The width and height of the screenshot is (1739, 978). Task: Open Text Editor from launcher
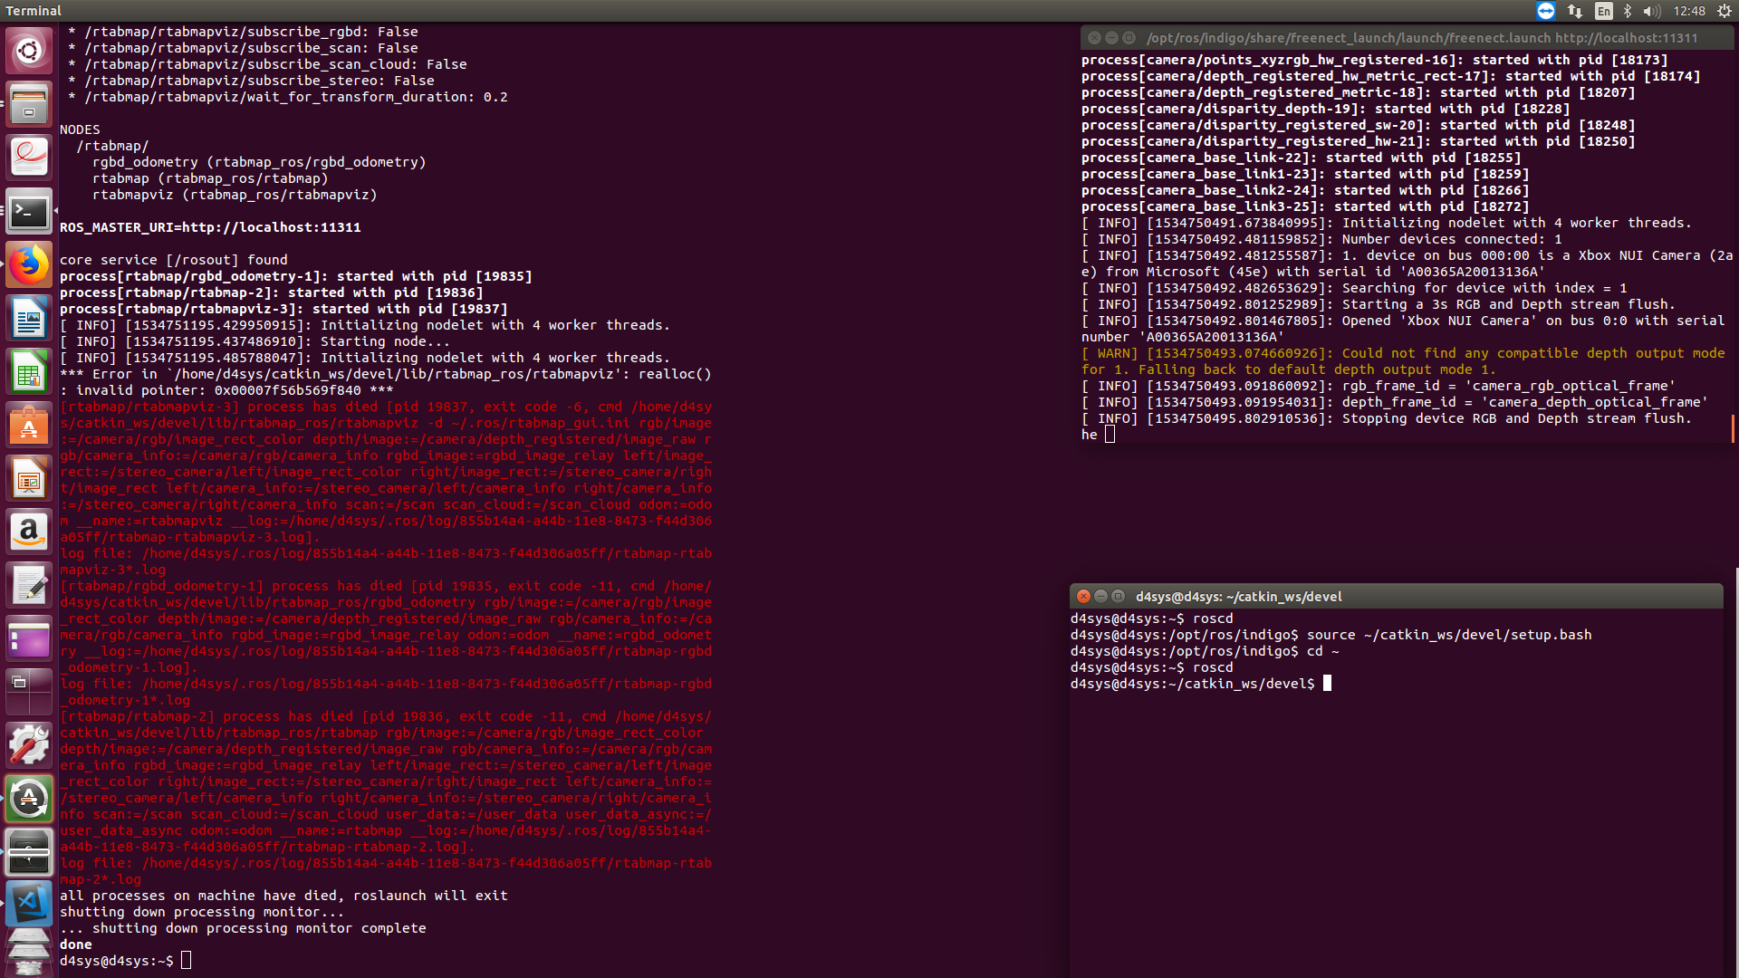(x=29, y=586)
